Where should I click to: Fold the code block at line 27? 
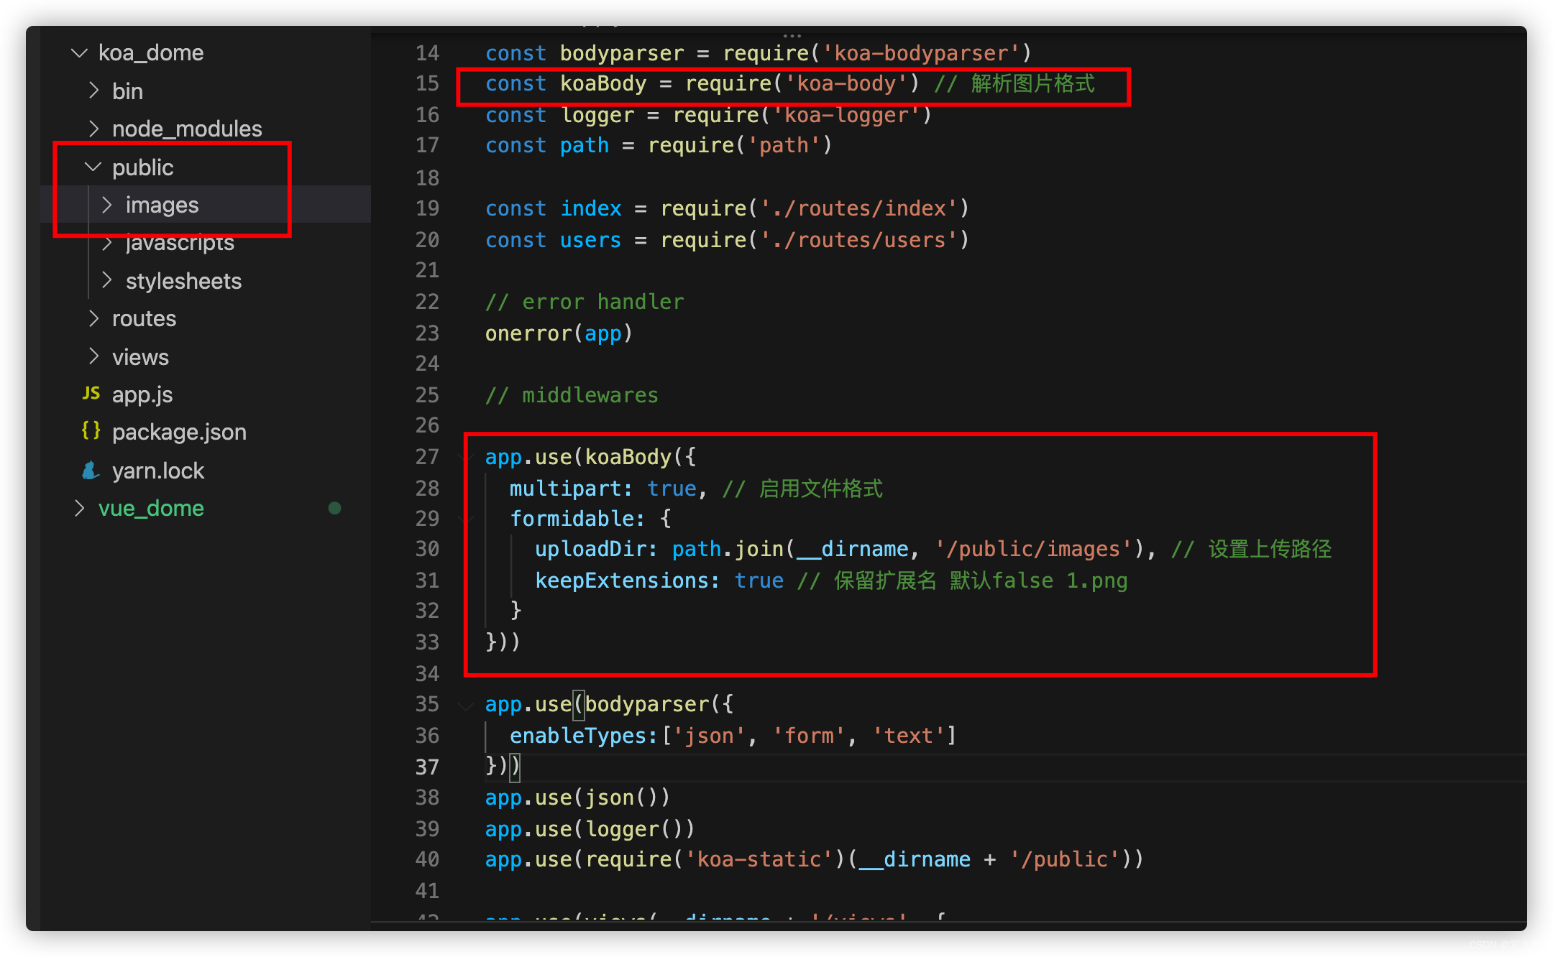point(467,457)
